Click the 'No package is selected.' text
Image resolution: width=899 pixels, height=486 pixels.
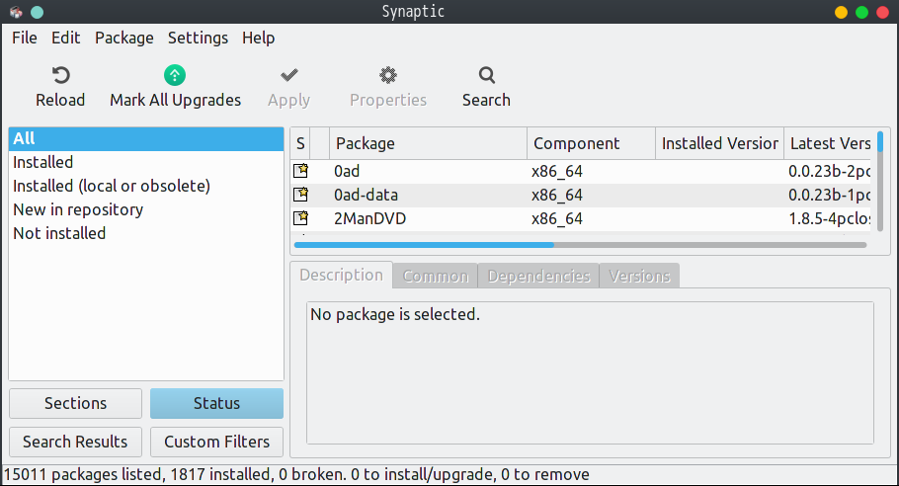tap(395, 315)
